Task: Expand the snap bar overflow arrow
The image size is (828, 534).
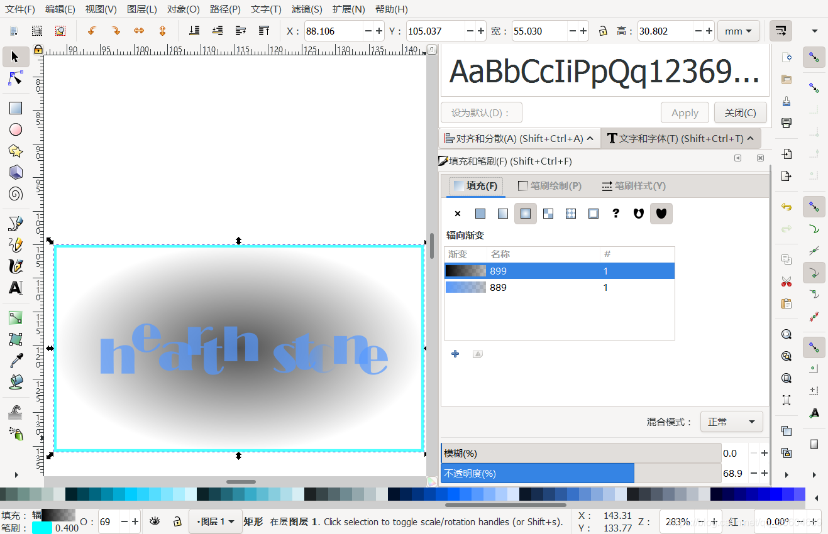Action: click(x=814, y=474)
